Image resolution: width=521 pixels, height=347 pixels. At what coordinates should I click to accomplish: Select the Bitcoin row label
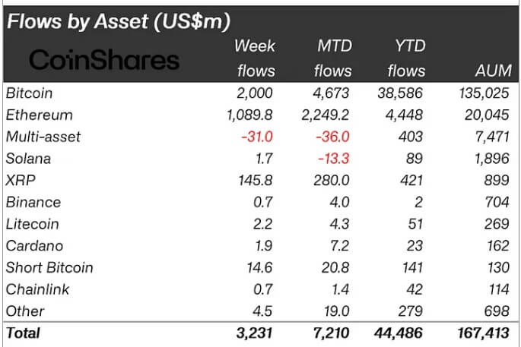pyautogui.click(x=29, y=93)
